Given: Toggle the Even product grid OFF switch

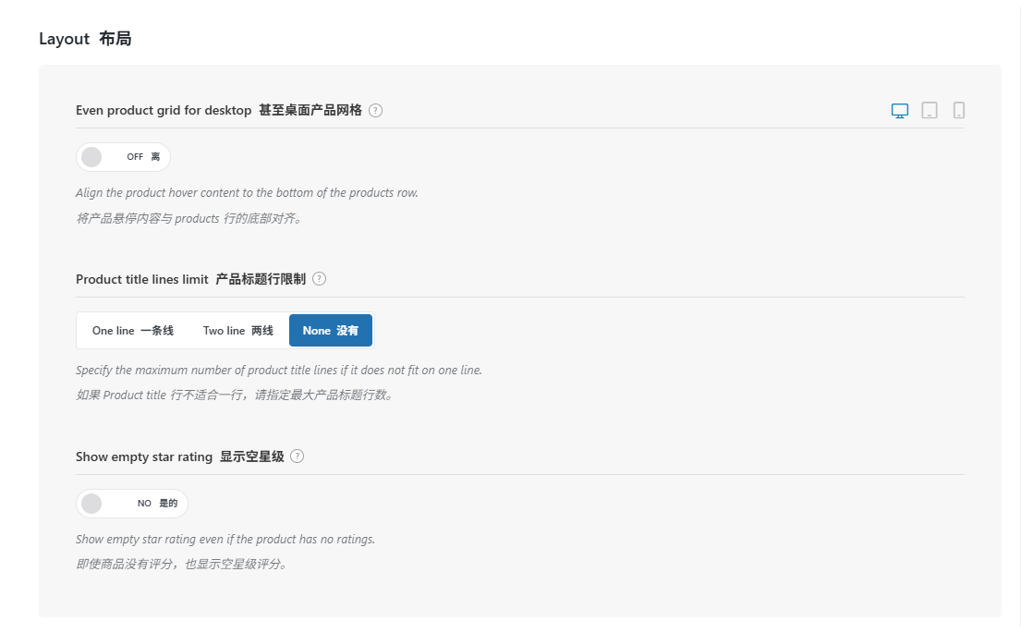Looking at the screenshot, I should tap(123, 157).
